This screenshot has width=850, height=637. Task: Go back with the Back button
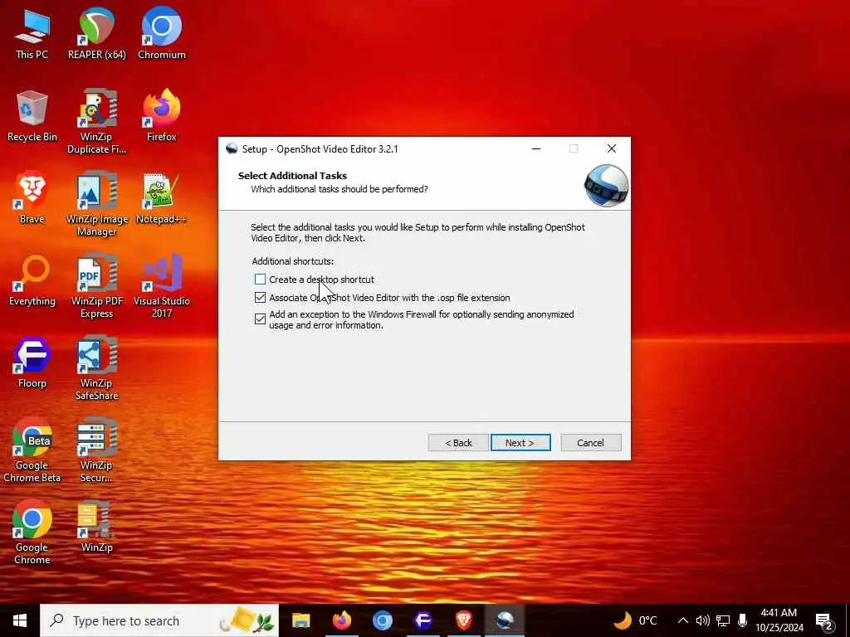pos(458,443)
